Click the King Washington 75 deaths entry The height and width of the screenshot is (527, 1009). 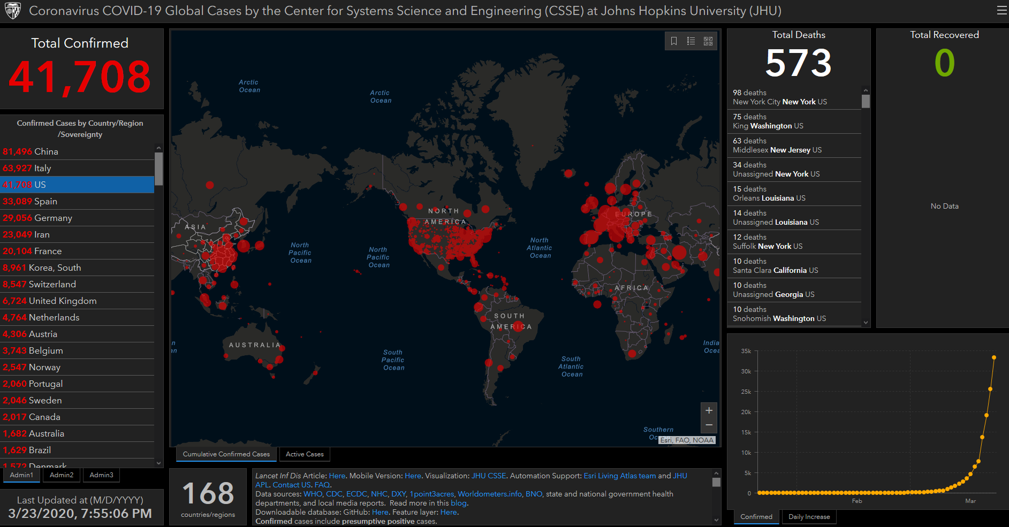coord(794,121)
